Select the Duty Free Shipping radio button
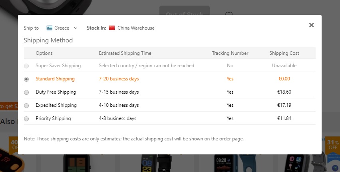 [x=26, y=92]
